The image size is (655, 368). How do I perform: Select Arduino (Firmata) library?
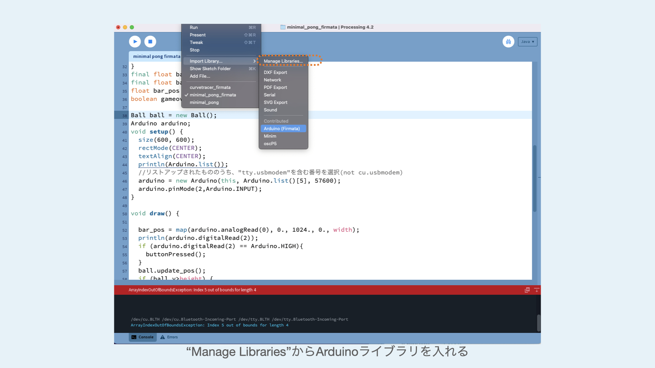click(x=282, y=129)
